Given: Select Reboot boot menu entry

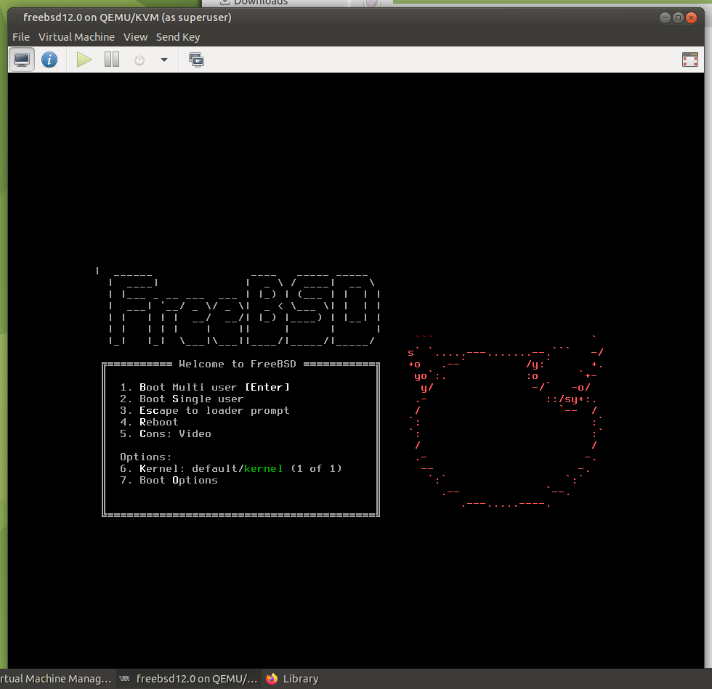Looking at the screenshot, I should click(149, 422).
